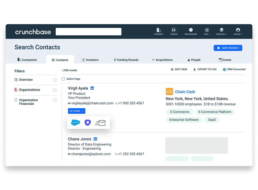The height and width of the screenshot is (190, 258).
Task: Open Companies from the top navigation bar
Action: click(x=159, y=31)
